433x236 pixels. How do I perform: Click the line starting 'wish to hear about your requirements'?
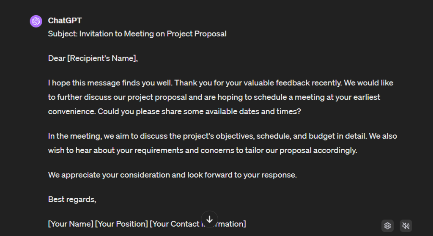pyautogui.click(x=203, y=151)
